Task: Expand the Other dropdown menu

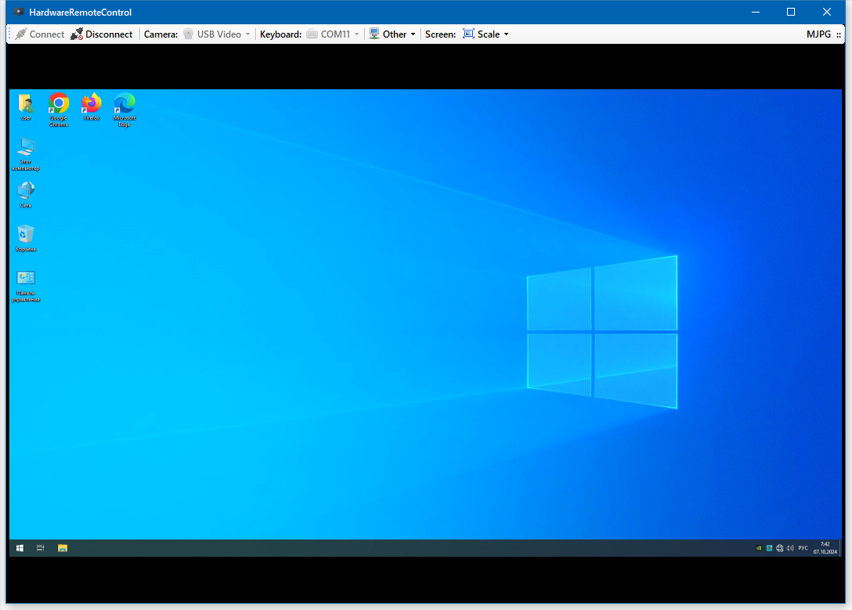Action: (392, 34)
